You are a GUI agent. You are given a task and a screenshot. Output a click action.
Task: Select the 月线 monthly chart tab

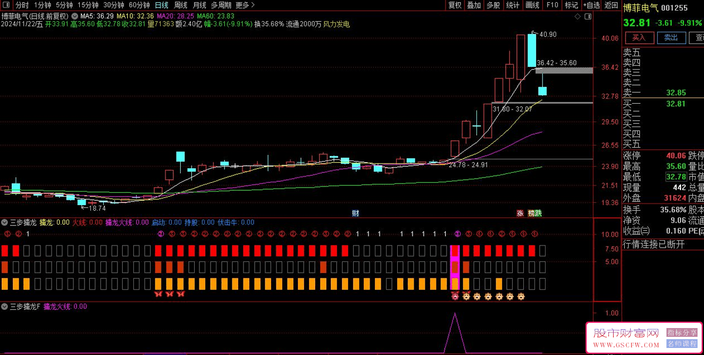(x=199, y=5)
